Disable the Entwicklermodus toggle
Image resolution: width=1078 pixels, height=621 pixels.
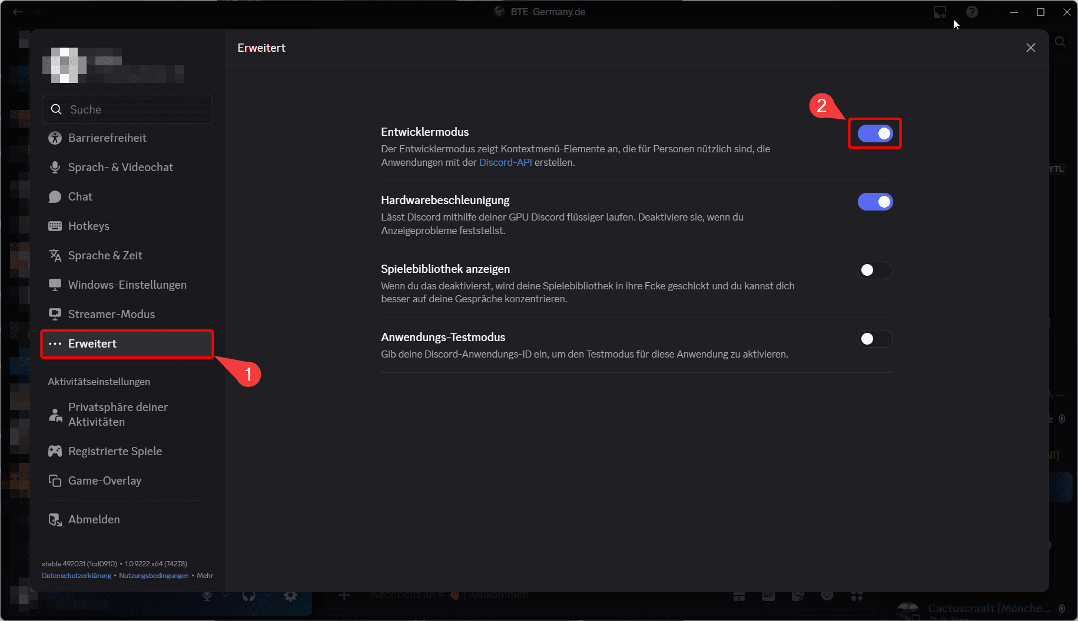(x=875, y=134)
